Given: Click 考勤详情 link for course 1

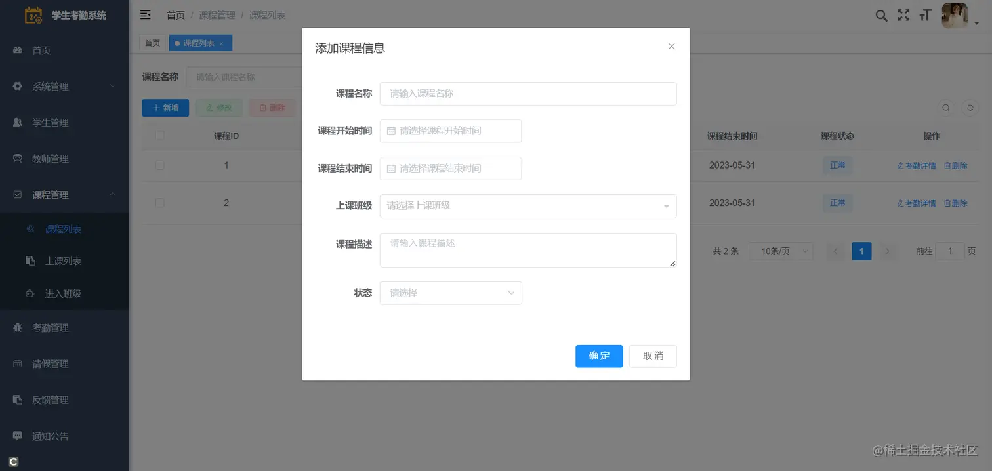Looking at the screenshot, I should pos(916,165).
